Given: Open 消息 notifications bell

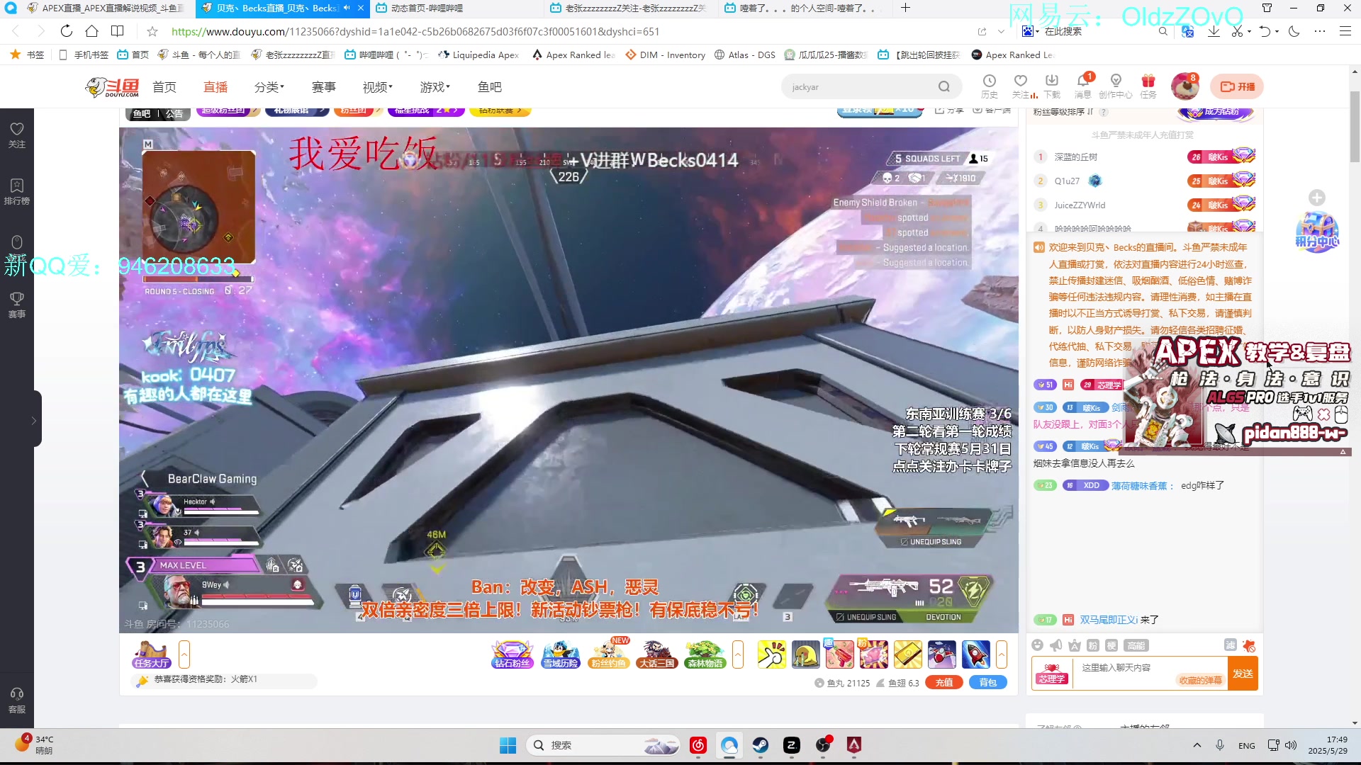Looking at the screenshot, I should coord(1083,86).
